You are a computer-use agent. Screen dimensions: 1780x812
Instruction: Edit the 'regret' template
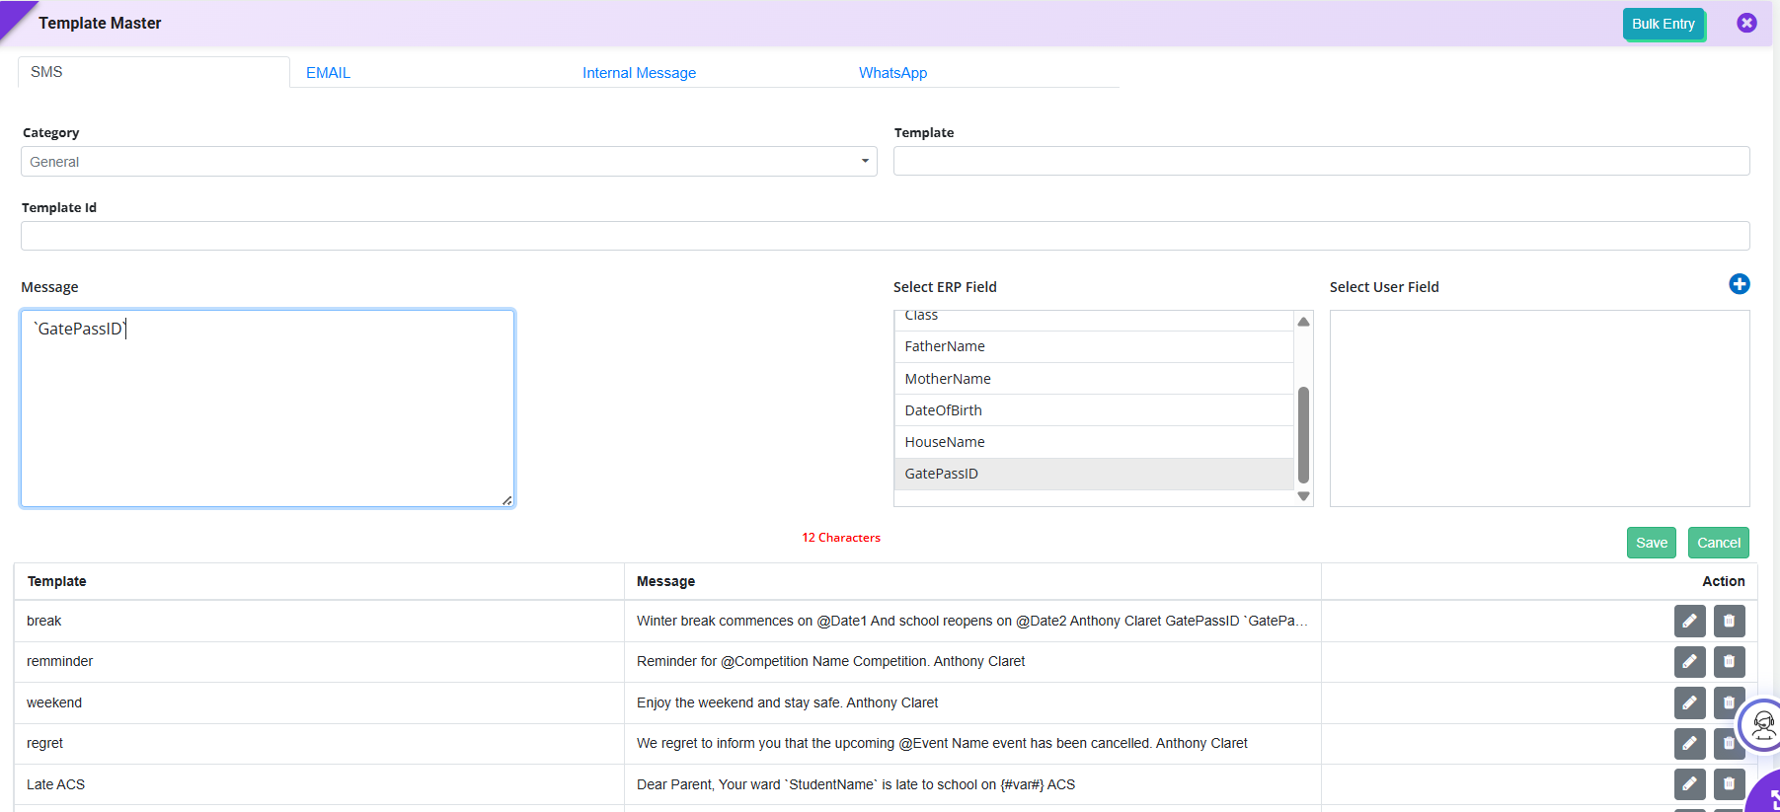[1689, 743]
